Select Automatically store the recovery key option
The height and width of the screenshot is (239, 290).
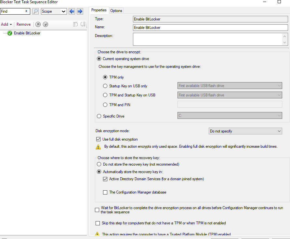[x=99, y=172]
